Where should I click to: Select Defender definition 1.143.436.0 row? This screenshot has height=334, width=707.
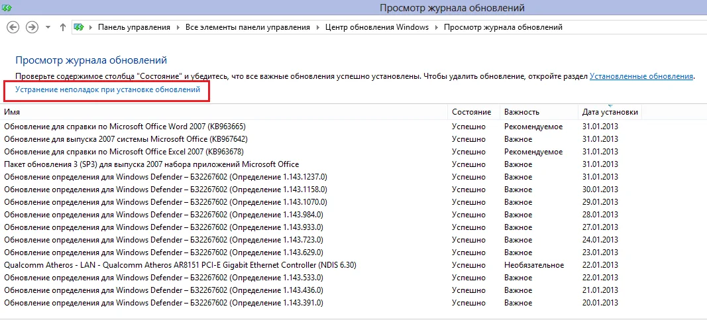pyautogui.click(x=321, y=290)
